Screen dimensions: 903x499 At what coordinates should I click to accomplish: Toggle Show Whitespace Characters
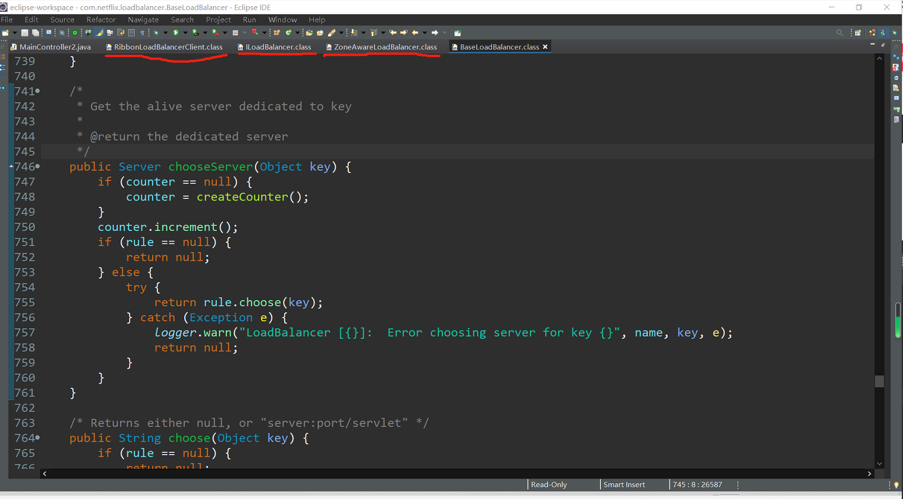tap(142, 33)
